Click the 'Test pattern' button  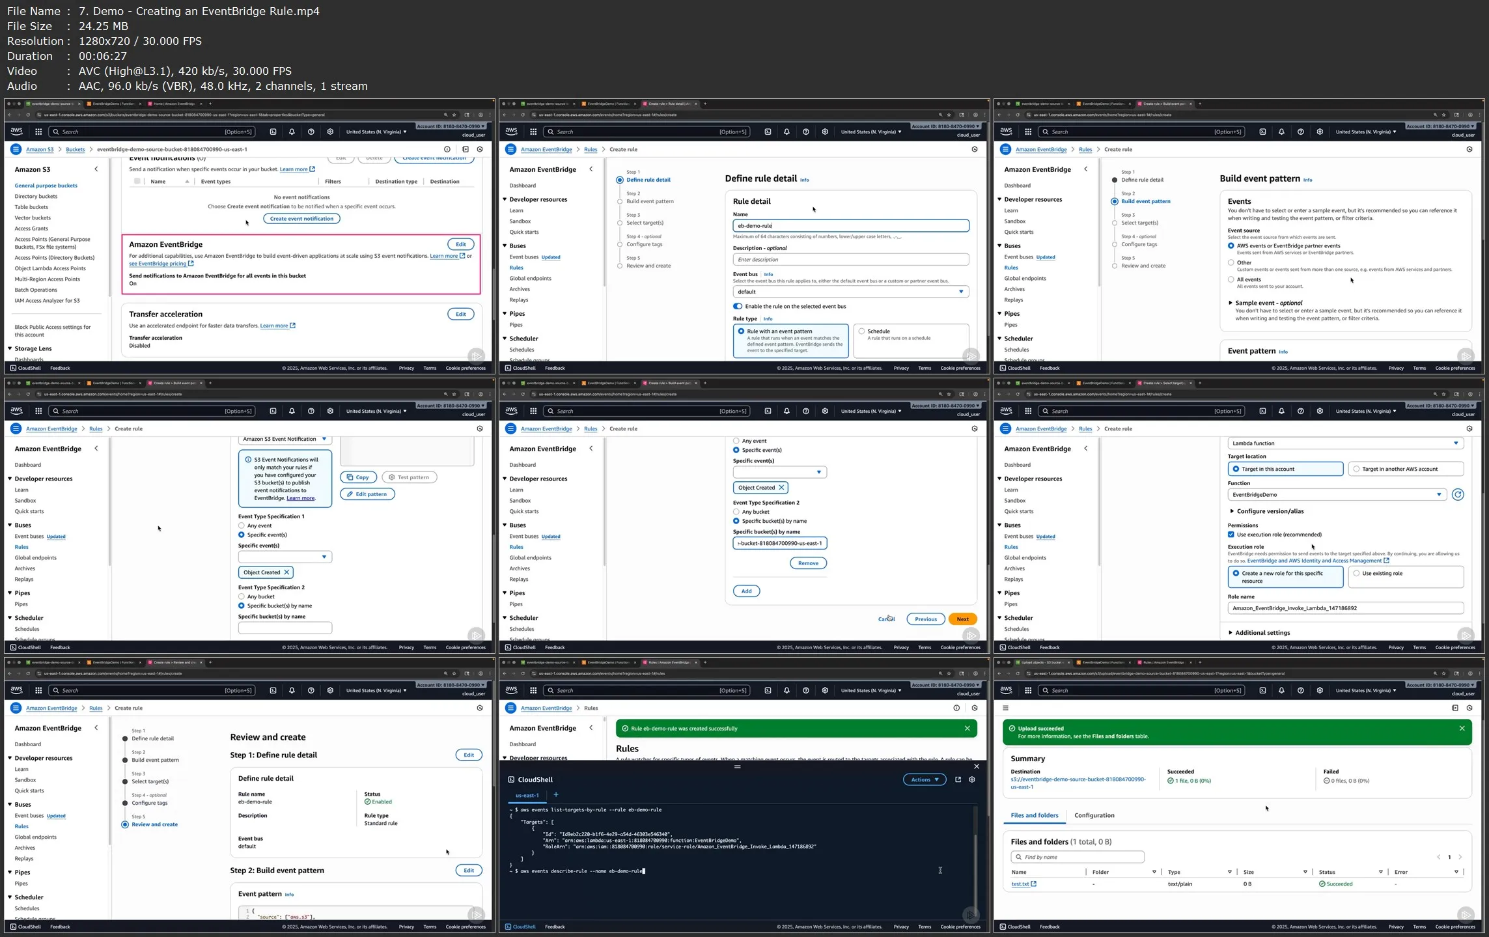click(409, 477)
